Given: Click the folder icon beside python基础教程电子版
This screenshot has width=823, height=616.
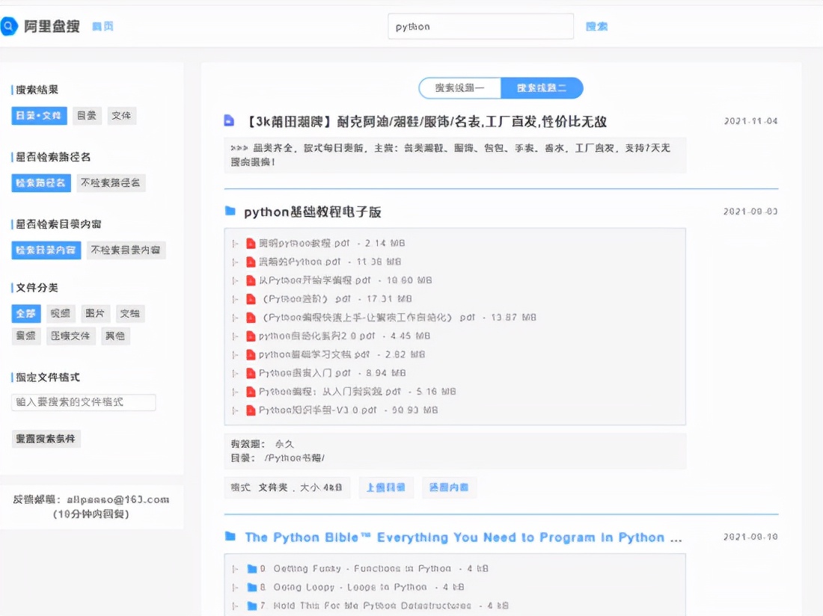Looking at the screenshot, I should 230,211.
